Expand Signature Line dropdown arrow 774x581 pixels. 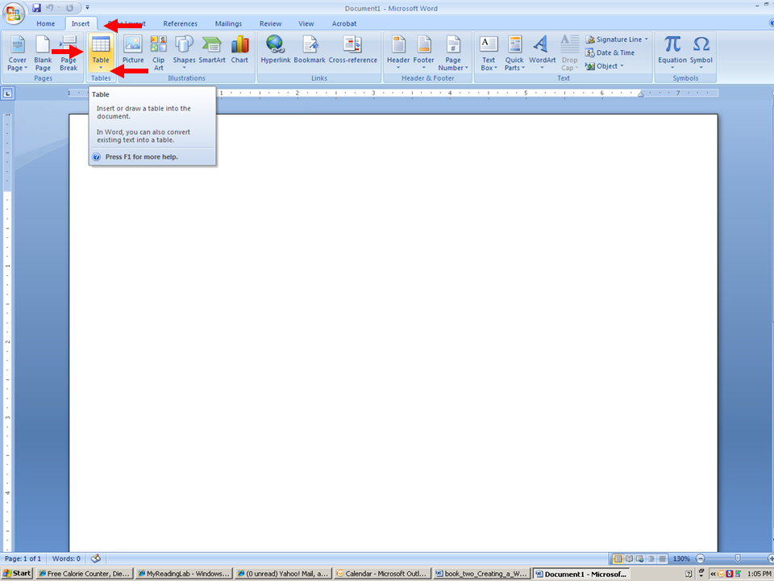(646, 39)
